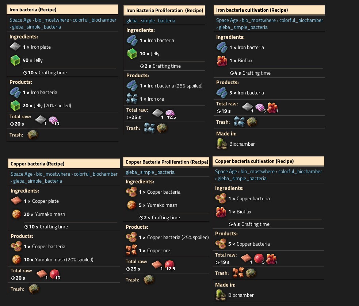Open gleba_simple_bacteria link in Iron Bacteria Proliferation panel
Viewport: 359px width, 306px height.
point(150,20)
